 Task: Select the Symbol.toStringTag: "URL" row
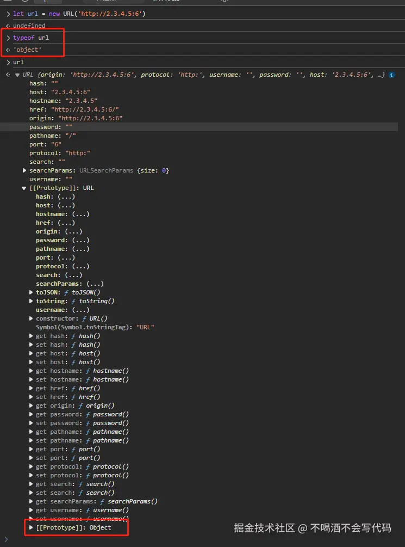tap(95, 327)
